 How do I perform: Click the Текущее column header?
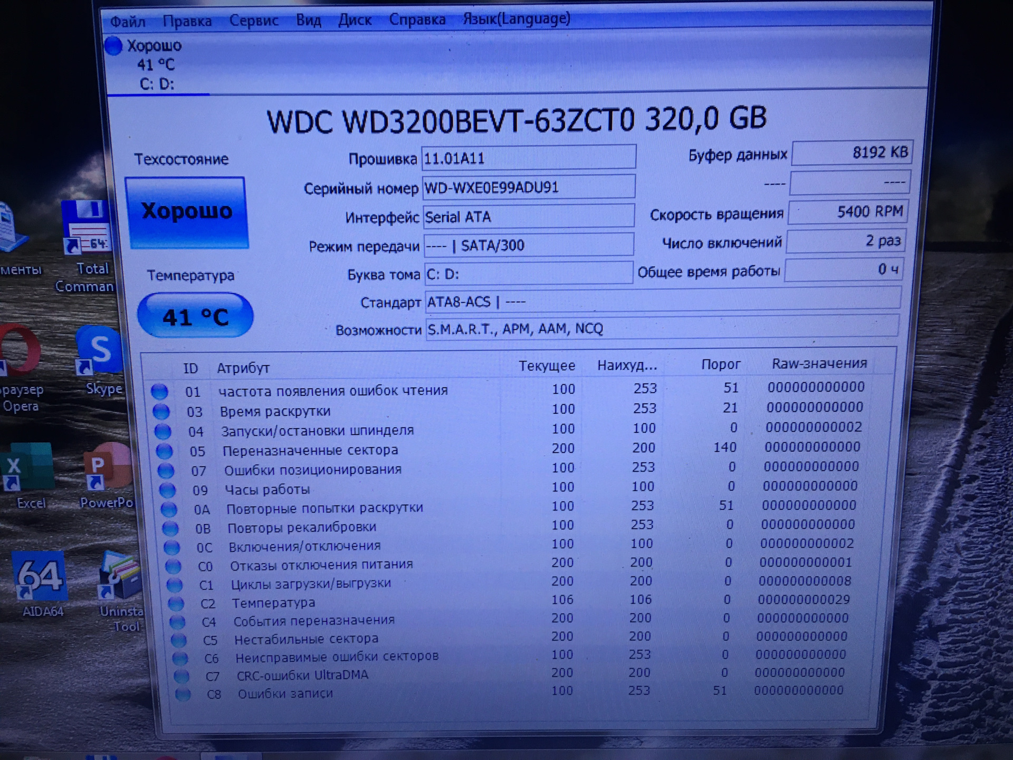pos(547,366)
